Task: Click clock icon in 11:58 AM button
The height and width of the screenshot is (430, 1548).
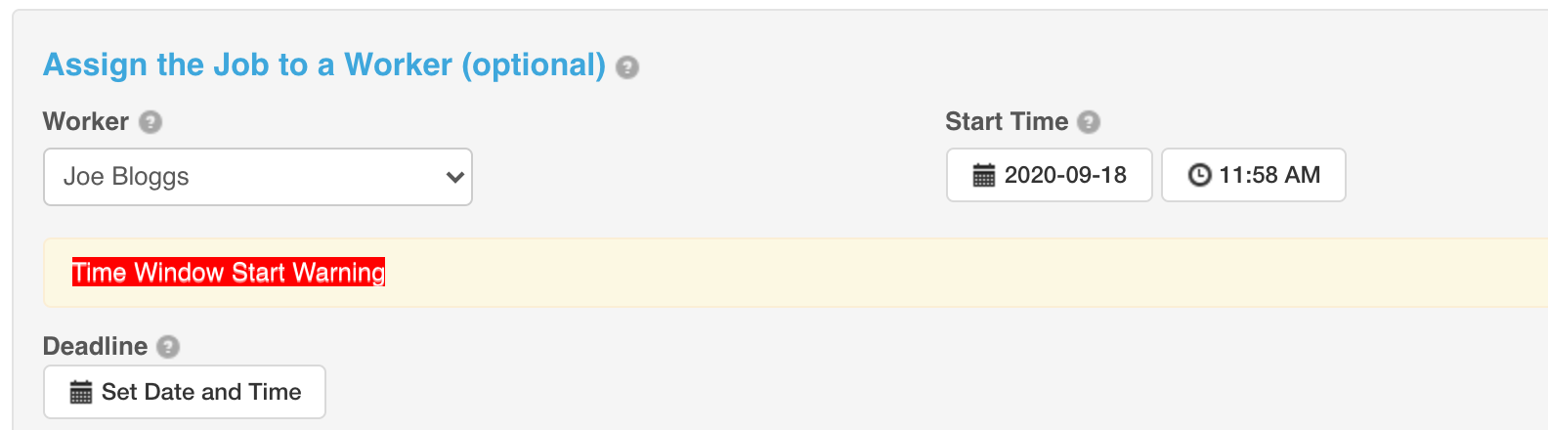Action: 1199,175
